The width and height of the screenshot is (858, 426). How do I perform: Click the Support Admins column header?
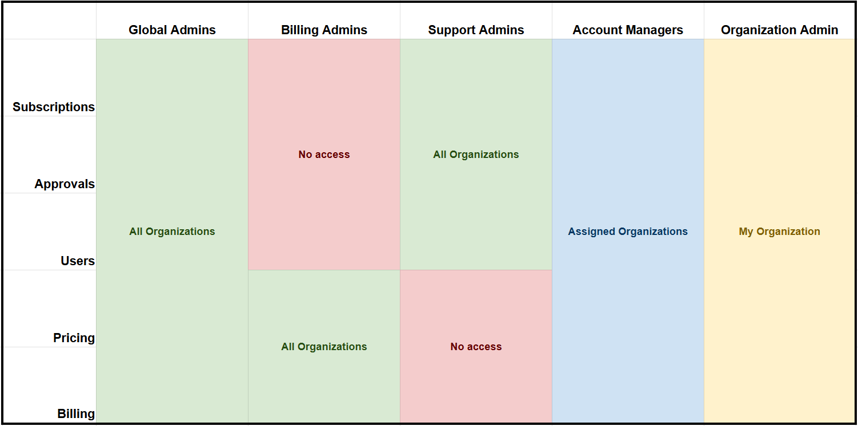click(476, 30)
